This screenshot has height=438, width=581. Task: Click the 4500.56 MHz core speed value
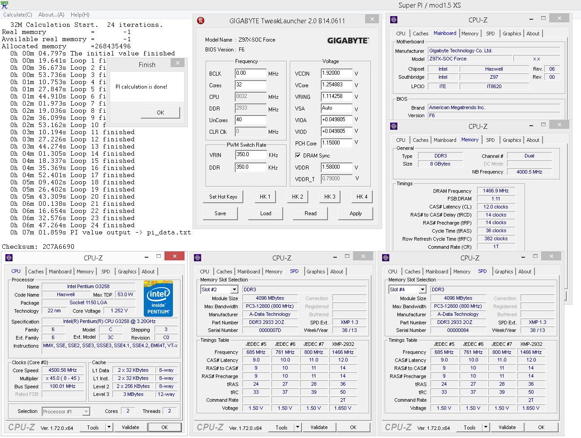tap(63, 370)
